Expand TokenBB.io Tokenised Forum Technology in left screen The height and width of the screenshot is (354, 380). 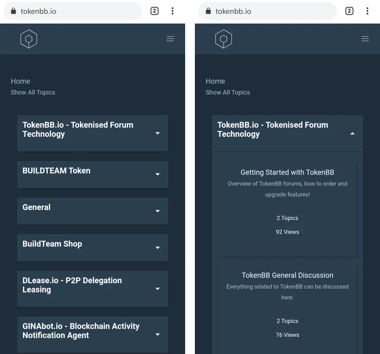coord(93,133)
